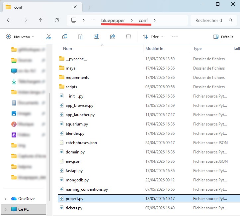
Task: Open the toolbar three-dots more options
Action: pyautogui.click(x=175, y=37)
